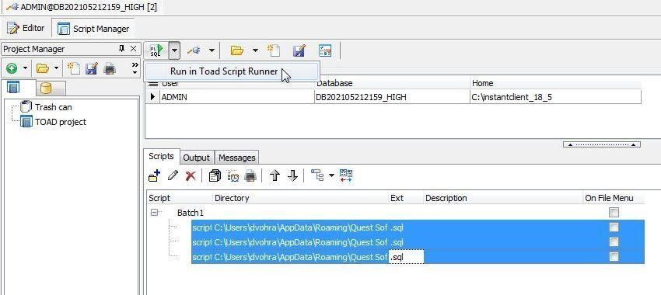Viewport: 661px width, 295px height.
Task: Click the Project Manager new file icon
Action: (74, 68)
